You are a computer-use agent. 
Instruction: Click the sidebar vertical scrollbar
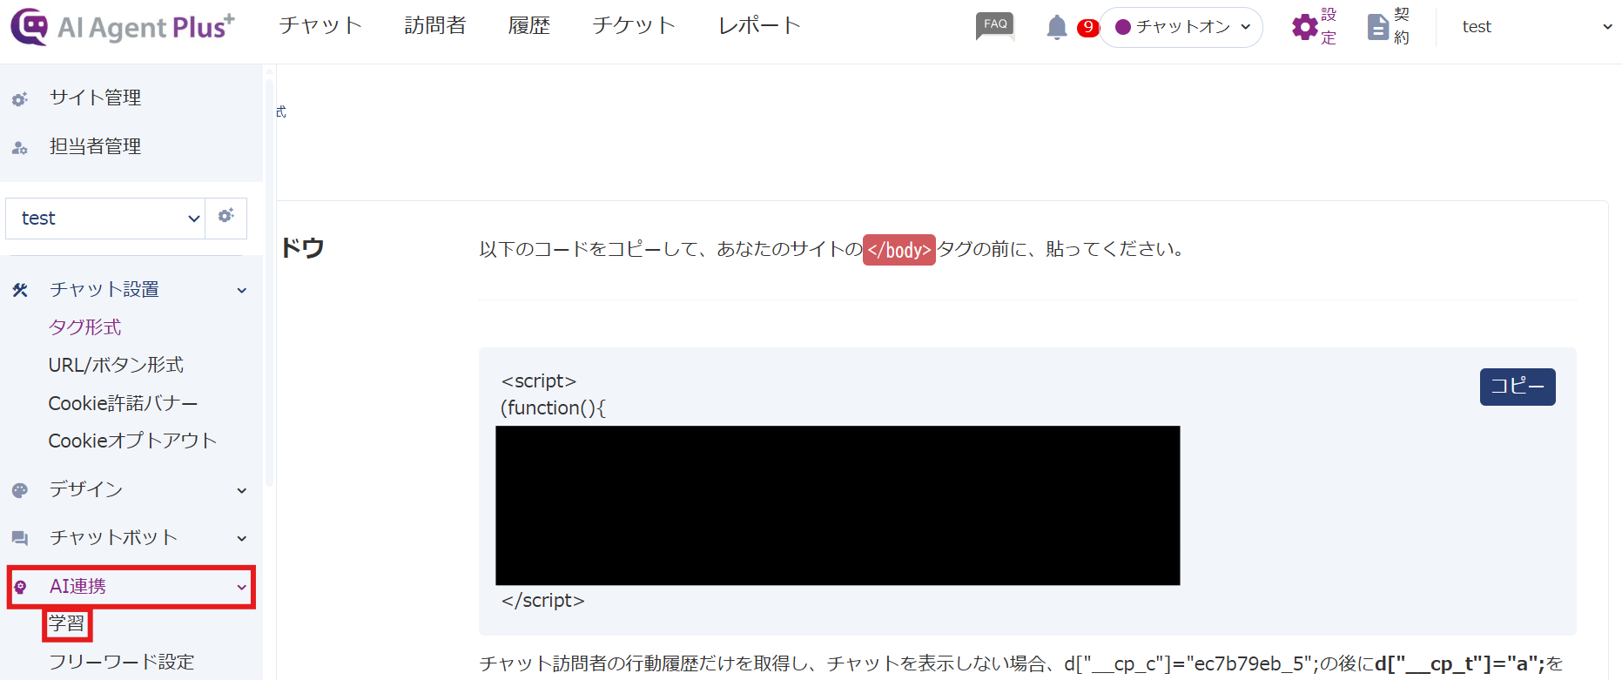(269, 283)
